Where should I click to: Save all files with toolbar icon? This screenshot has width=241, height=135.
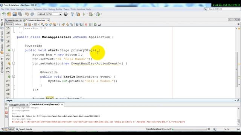tap(20, 14)
